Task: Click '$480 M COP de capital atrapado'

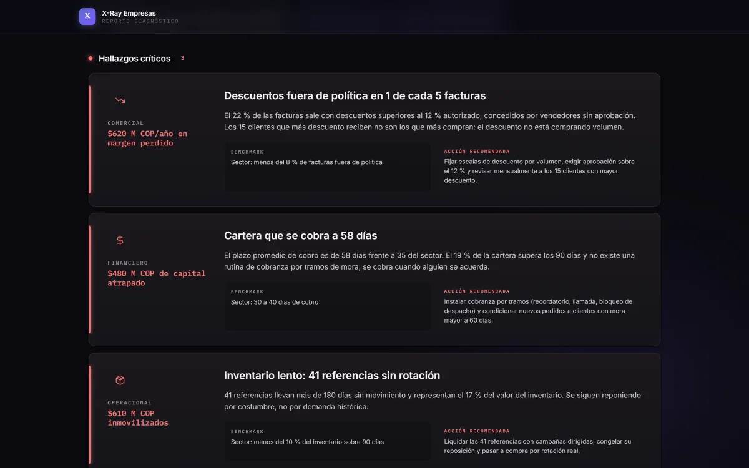Action: coord(157,278)
